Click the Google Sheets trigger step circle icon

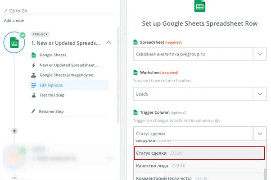point(14,42)
